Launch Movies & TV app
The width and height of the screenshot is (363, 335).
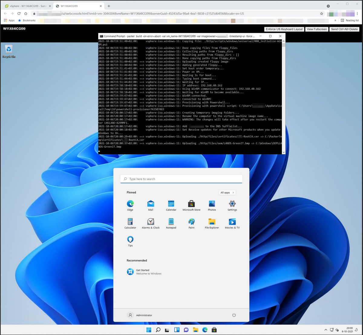(x=232, y=223)
